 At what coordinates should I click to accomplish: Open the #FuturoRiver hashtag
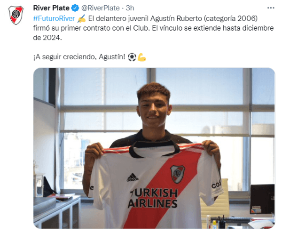click(54, 18)
